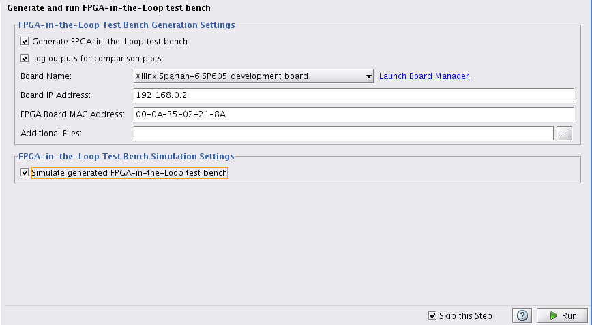Click the FPGA Board MAC Address label
Viewport: 592px width, 325px height.
[72, 114]
